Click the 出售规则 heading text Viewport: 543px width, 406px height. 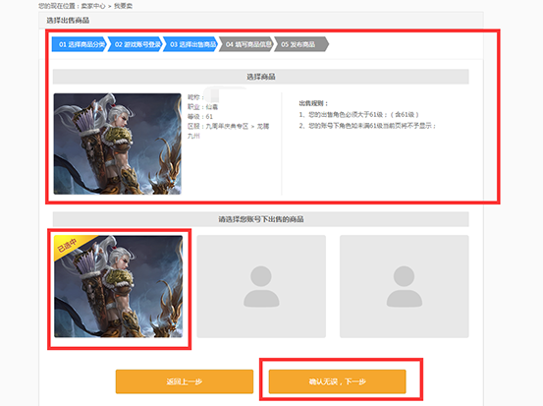313,103
